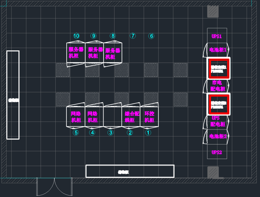Select the 电池柜2 battery cabinet
The height and width of the screenshot is (197, 260).
point(217,136)
